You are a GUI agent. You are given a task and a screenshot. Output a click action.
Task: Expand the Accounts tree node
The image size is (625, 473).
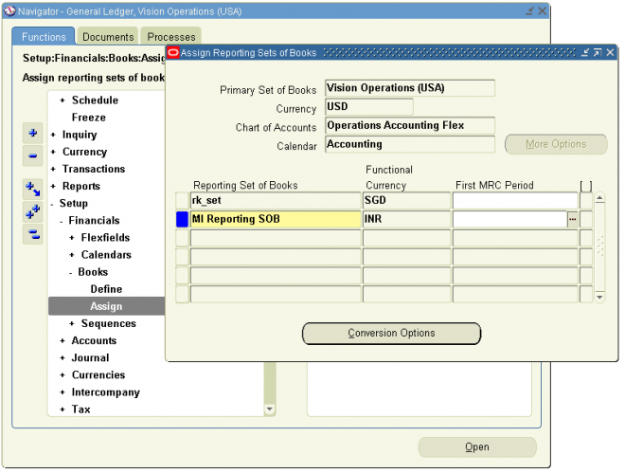click(x=62, y=341)
